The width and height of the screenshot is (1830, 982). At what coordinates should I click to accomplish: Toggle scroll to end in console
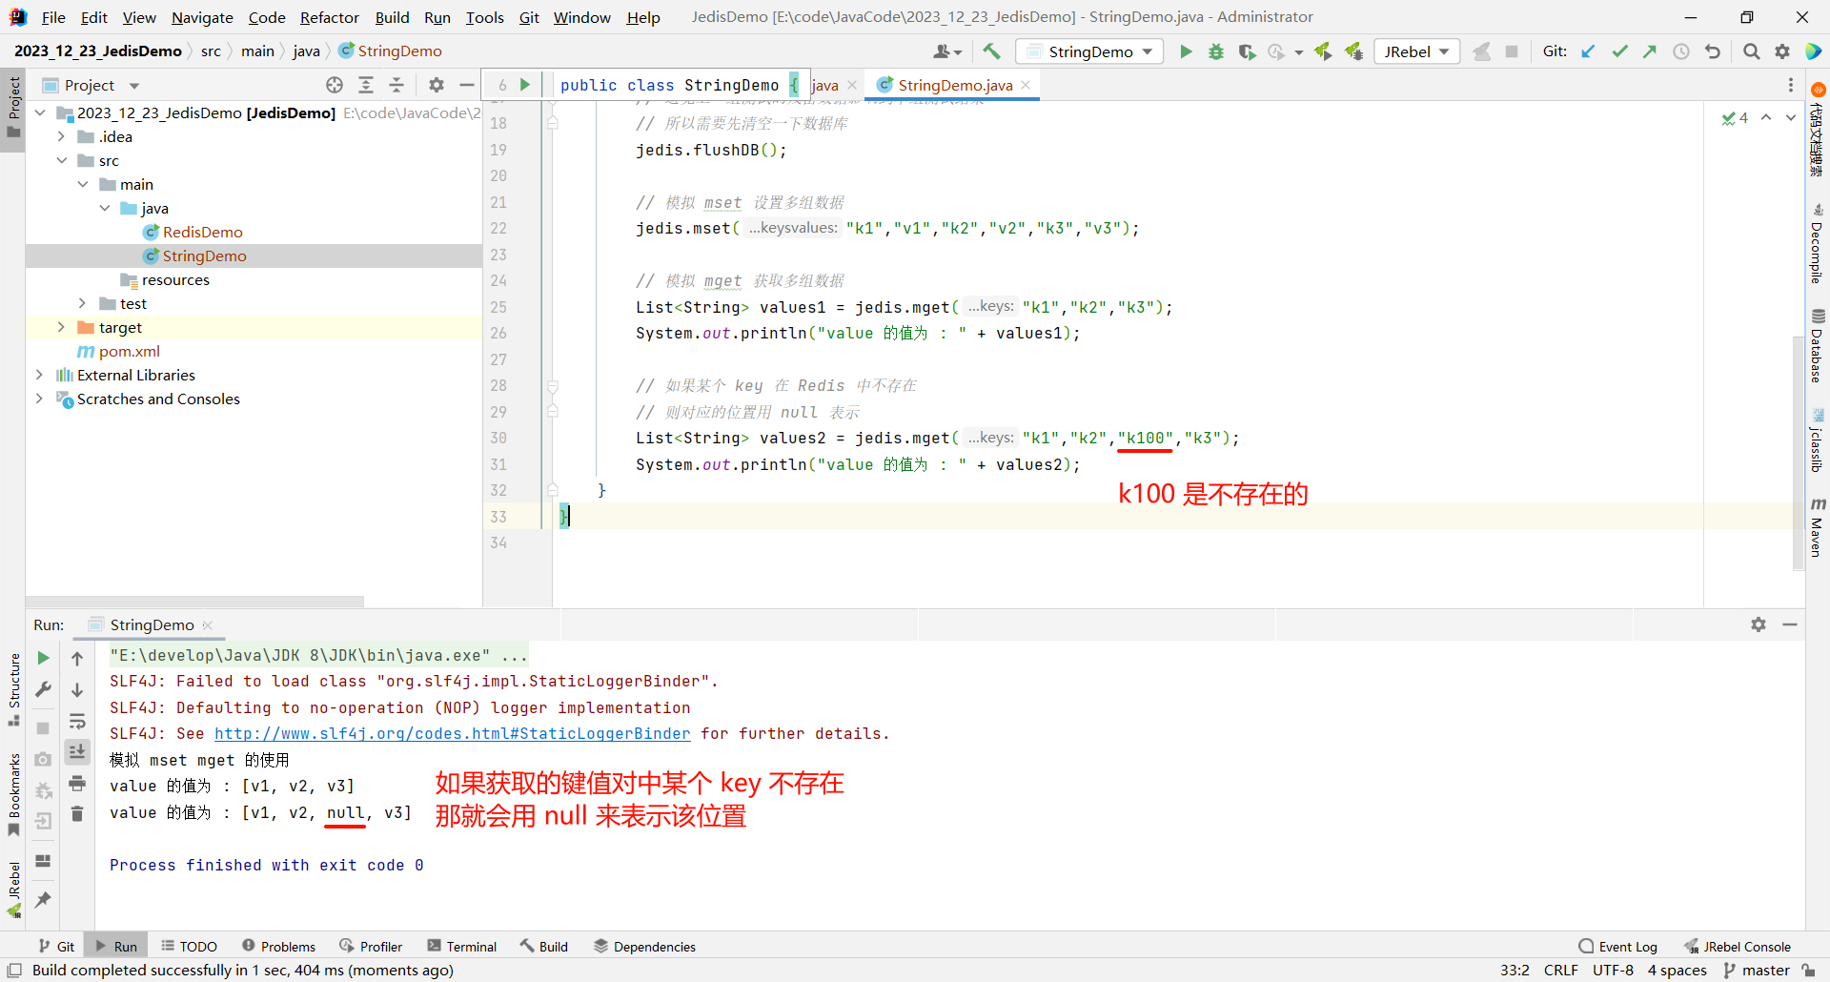click(x=77, y=752)
